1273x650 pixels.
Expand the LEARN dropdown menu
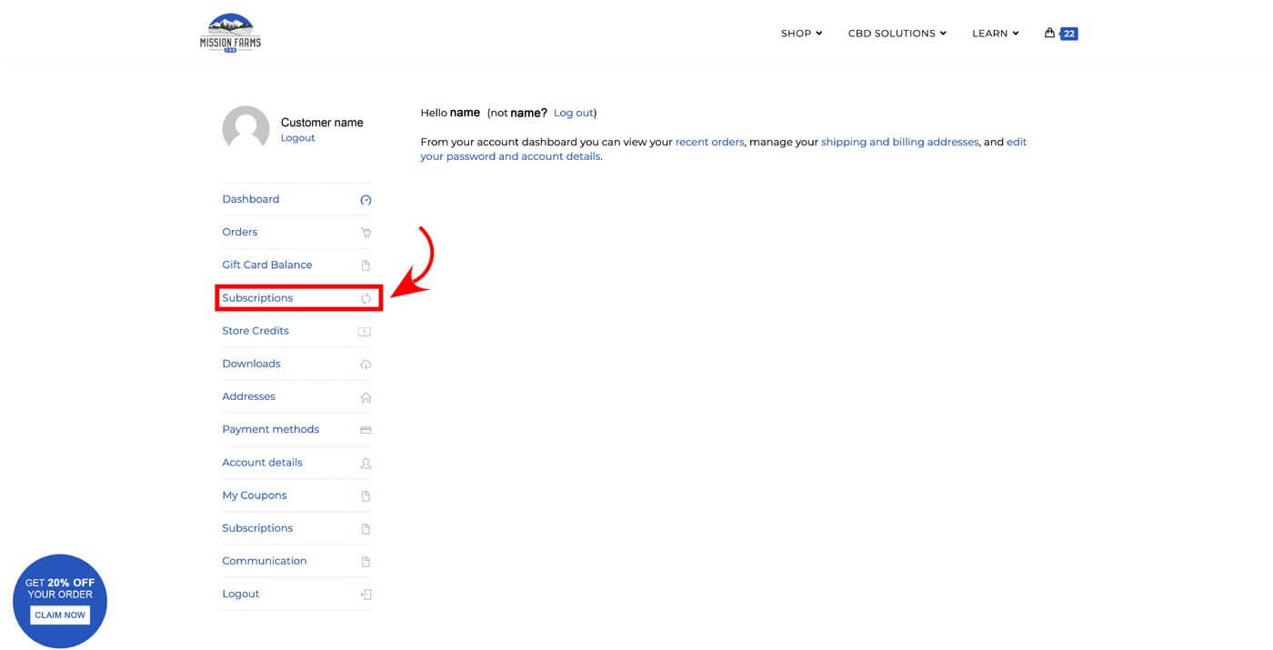coord(995,34)
